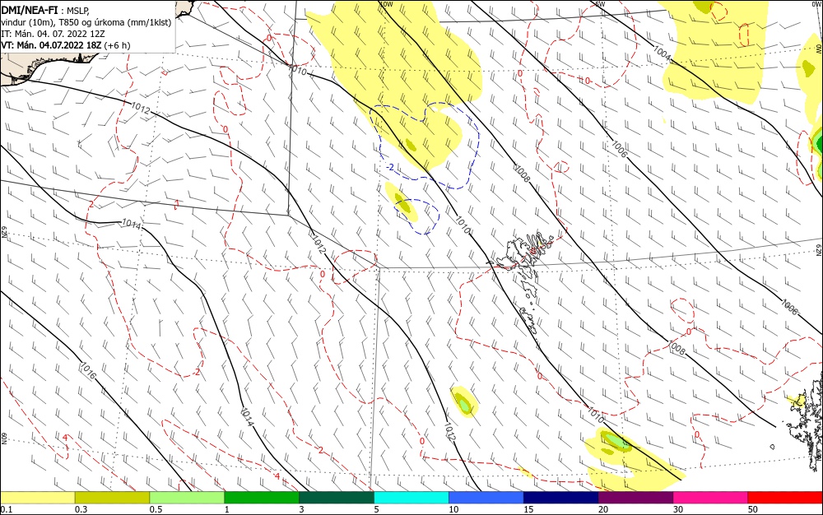
Task: Pick the light green 0.5–1 legend swatch
Action: [187, 498]
